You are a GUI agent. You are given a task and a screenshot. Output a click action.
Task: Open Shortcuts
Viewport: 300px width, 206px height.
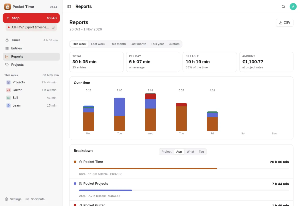pos(35,199)
